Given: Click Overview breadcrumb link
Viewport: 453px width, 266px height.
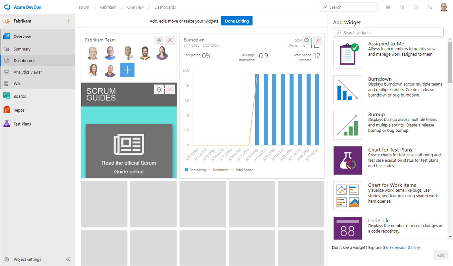Looking at the screenshot, I should [x=135, y=7].
